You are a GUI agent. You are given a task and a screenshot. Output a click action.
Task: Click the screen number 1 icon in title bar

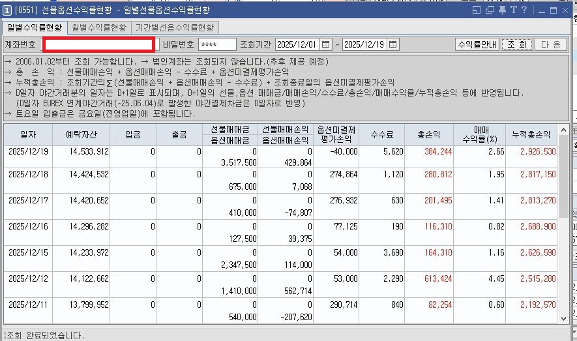[x=7, y=10]
